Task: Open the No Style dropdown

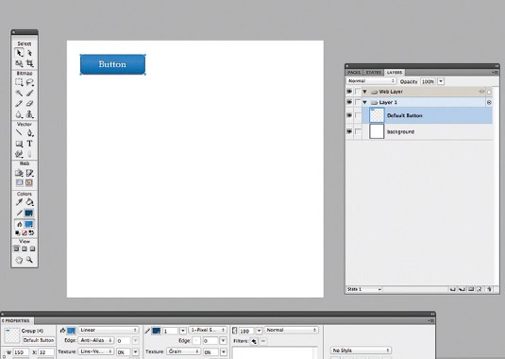Action: (x=361, y=350)
